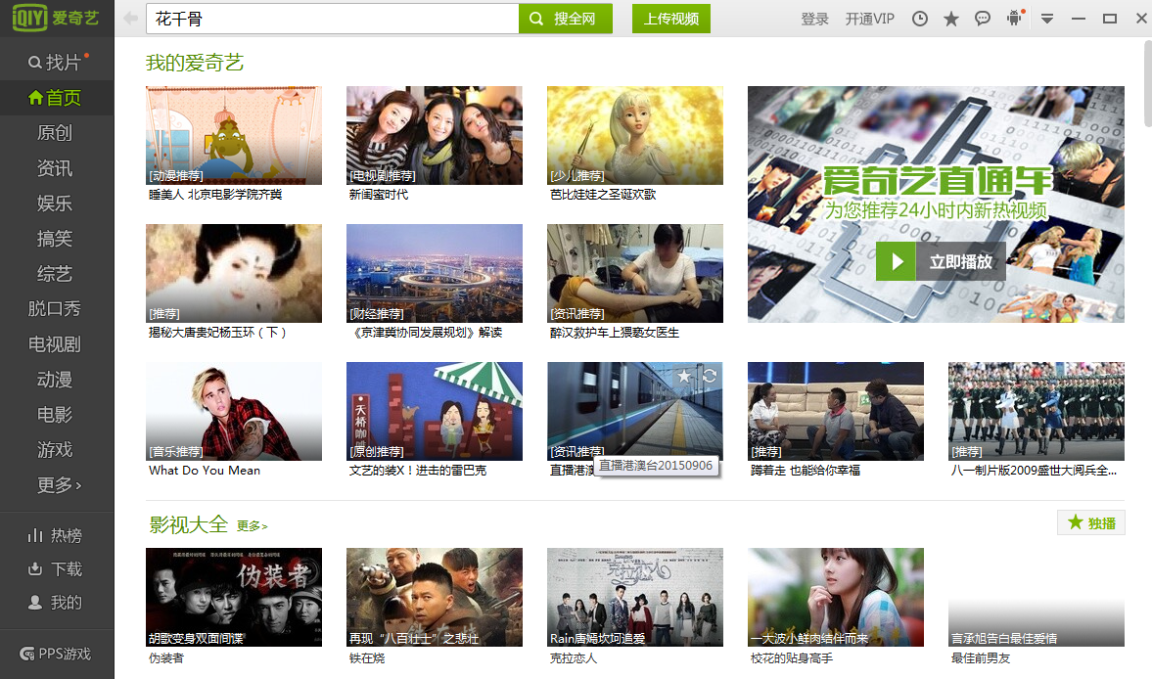
Task: Click the 影视大全 section heading
Action: 188,524
